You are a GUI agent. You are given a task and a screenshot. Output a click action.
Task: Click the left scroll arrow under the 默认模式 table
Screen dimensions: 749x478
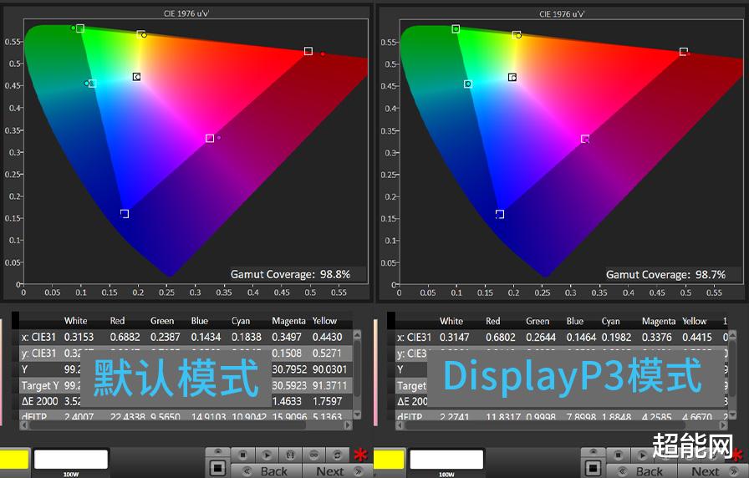(24, 425)
